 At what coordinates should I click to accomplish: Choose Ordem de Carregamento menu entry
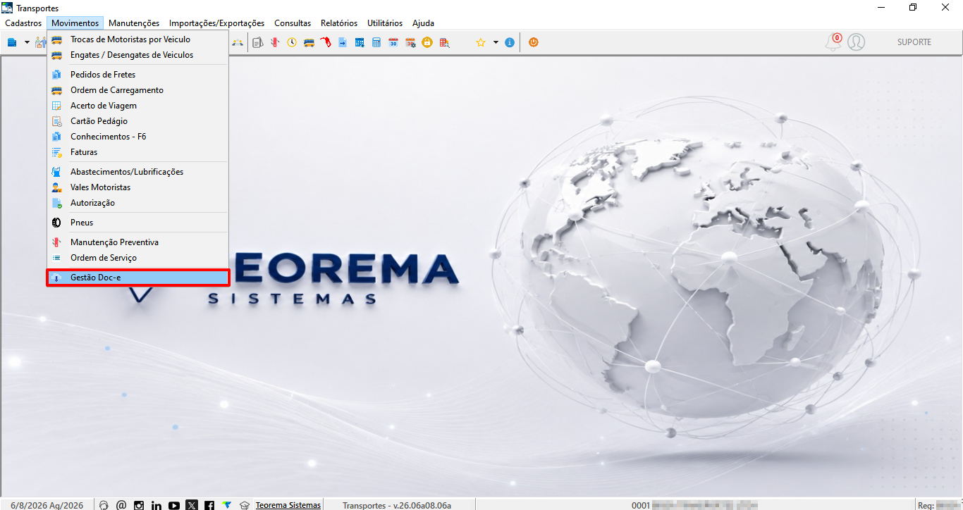pos(137,90)
